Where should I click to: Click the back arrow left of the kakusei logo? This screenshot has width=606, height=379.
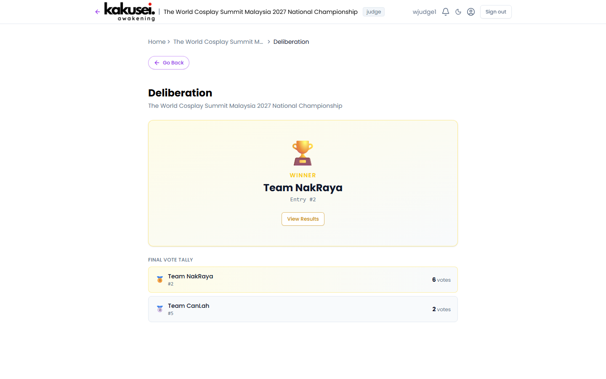coord(97,12)
